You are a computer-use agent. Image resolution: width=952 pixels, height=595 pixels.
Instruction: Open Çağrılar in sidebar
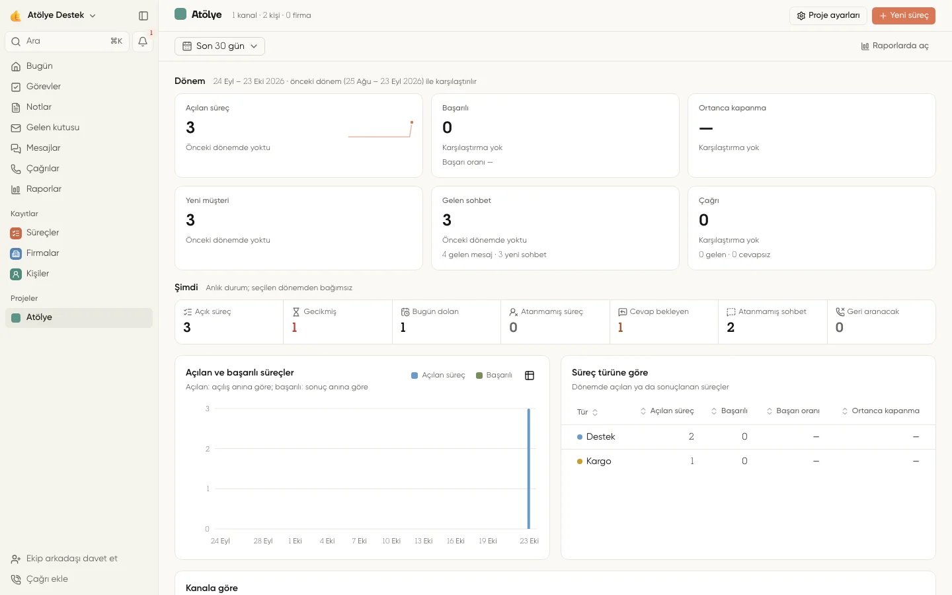pos(79,169)
